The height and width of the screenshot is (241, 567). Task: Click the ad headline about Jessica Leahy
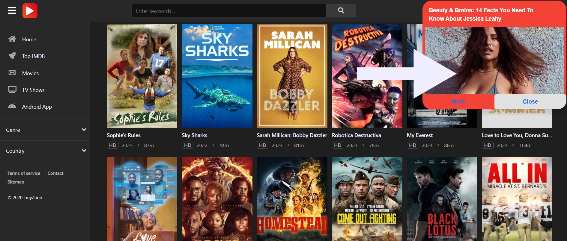pos(481,14)
